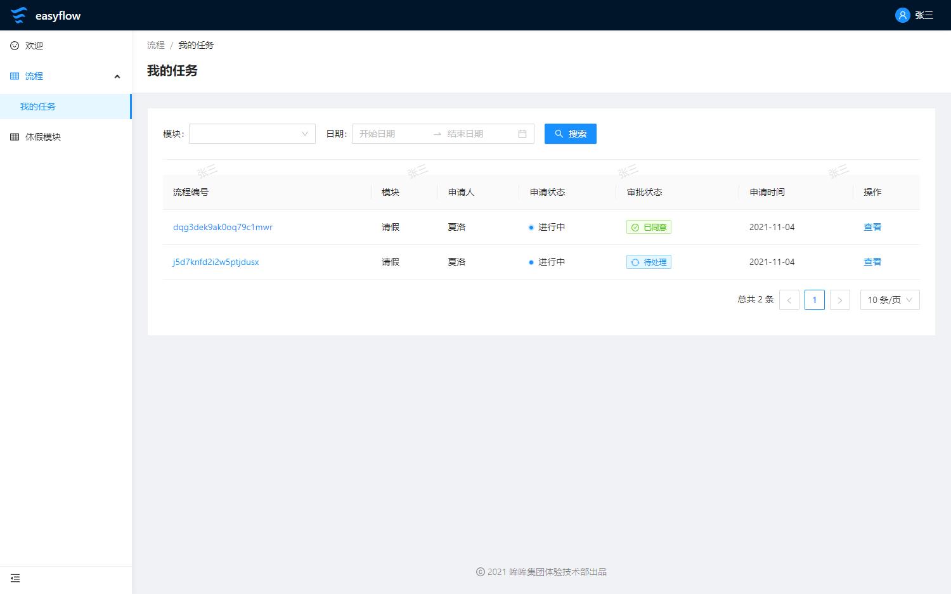Viewport: 951px width, 594px height.
Task: Click username 张三 in header
Action: (x=924, y=15)
